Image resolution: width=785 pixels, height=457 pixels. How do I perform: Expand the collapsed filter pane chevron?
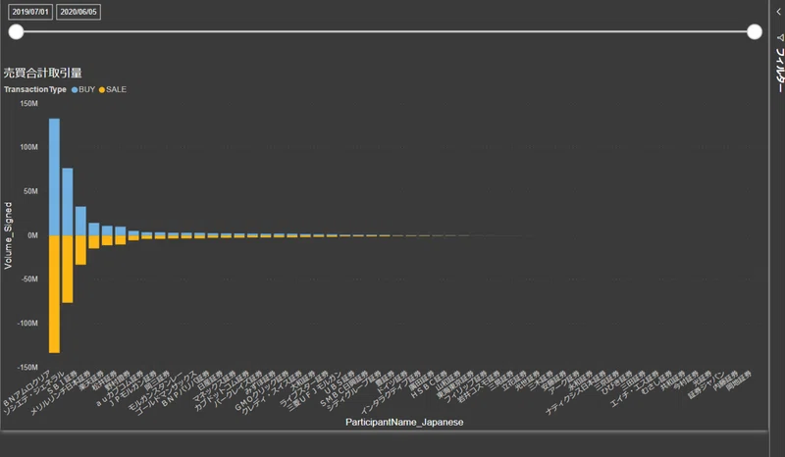click(778, 12)
